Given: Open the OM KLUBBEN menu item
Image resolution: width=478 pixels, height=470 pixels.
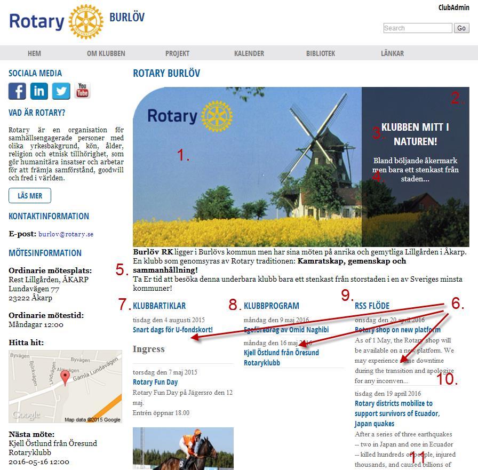Looking at the screenshot, I should tap(106, 53).
